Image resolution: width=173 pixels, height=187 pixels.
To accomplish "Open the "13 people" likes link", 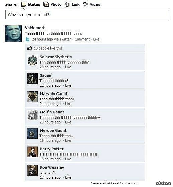I will coord(41,48).
